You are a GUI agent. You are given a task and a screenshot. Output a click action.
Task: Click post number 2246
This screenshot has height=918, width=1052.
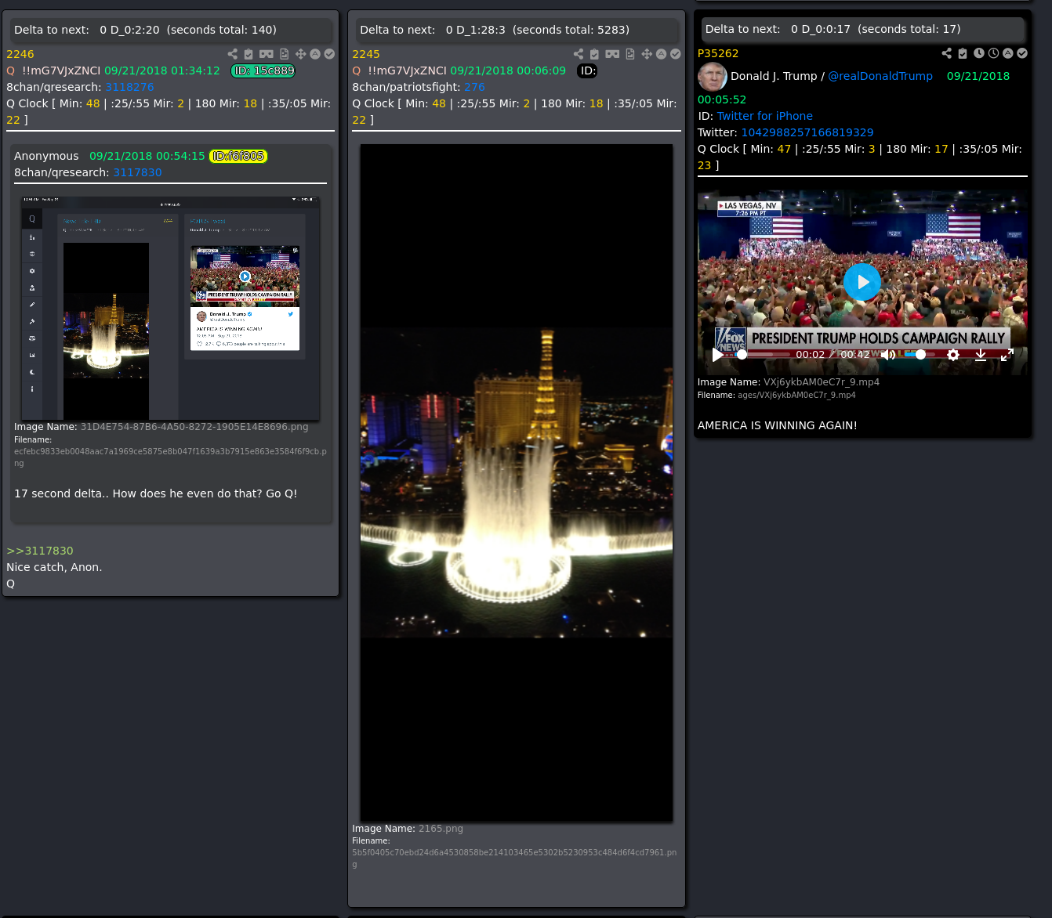(20, 54)
